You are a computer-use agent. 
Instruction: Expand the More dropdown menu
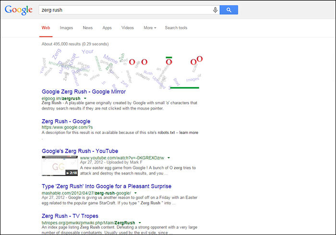[x=150, y=28]
